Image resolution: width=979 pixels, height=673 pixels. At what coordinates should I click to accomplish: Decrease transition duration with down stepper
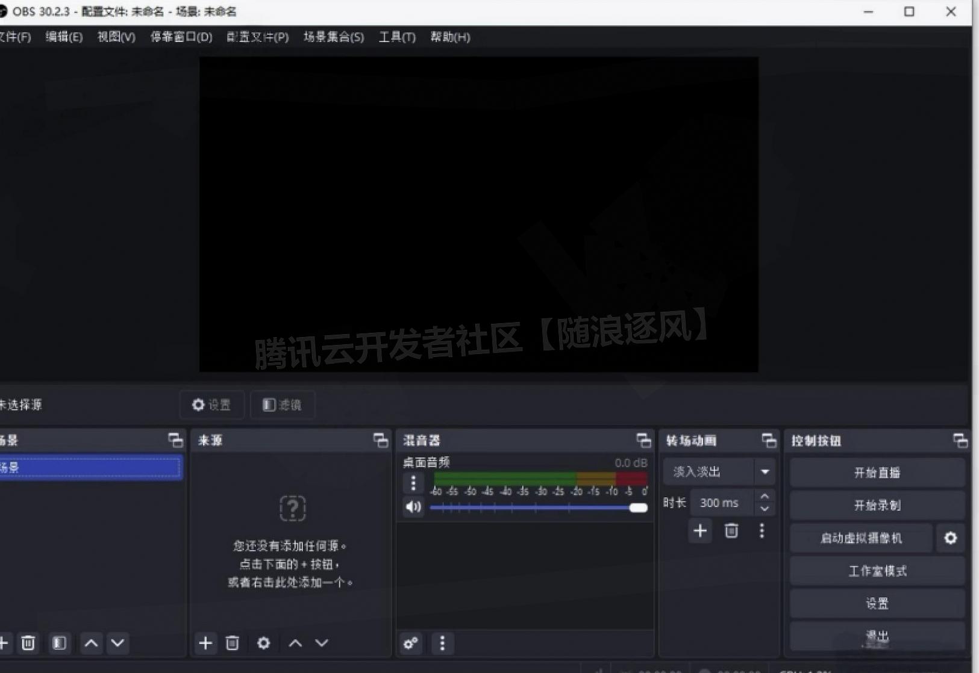coord(765,509)
